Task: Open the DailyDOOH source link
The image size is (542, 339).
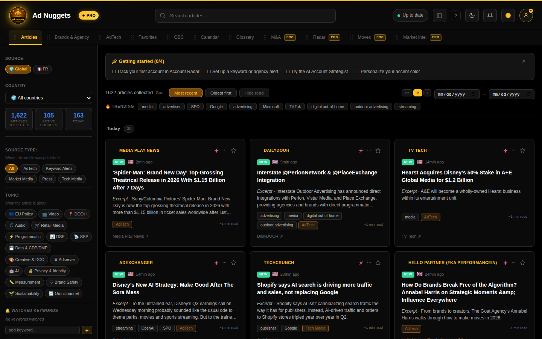Action: click(270, 237)
